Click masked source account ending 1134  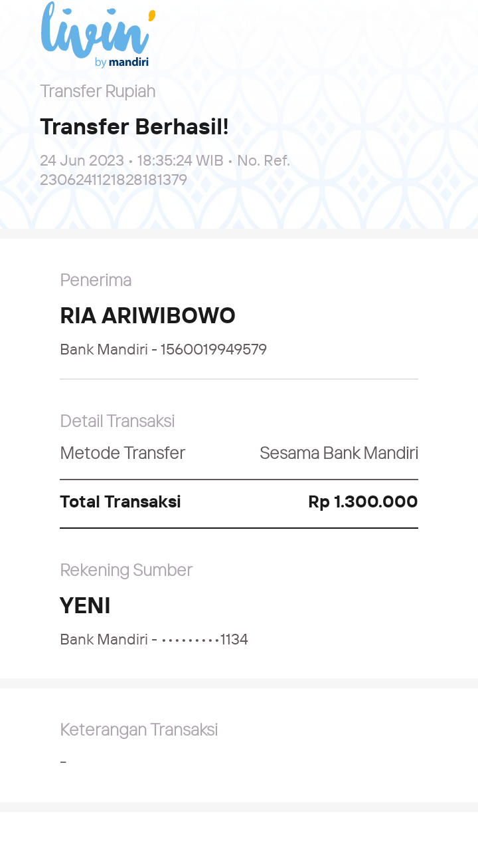[x=204, y=639]
